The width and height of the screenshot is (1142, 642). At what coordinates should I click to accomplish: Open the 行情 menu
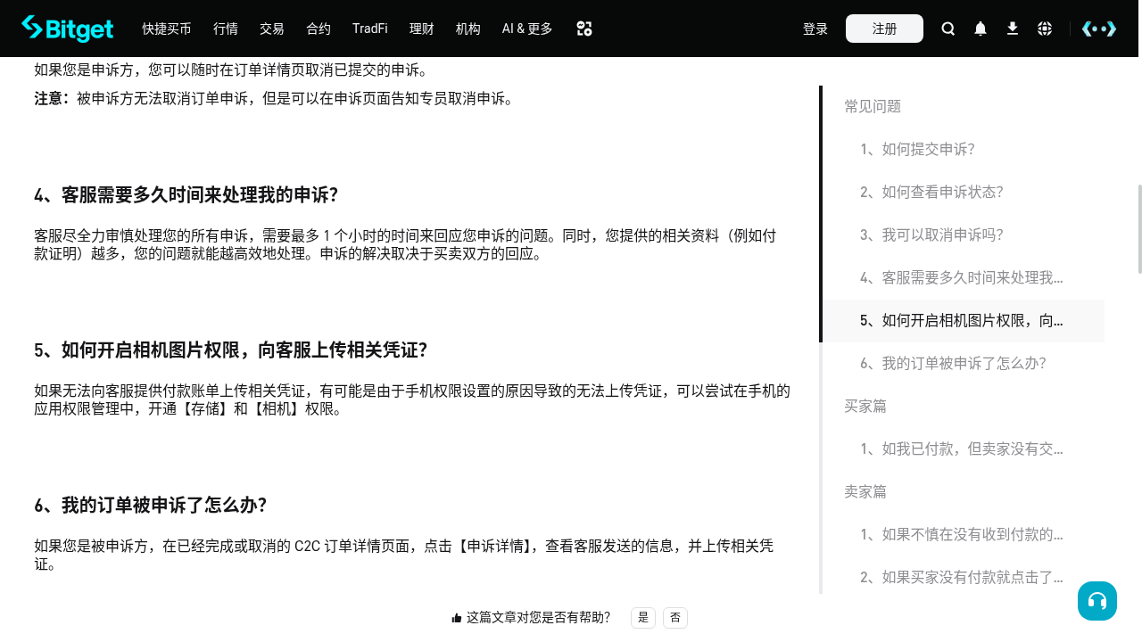(x=226, y=29)
